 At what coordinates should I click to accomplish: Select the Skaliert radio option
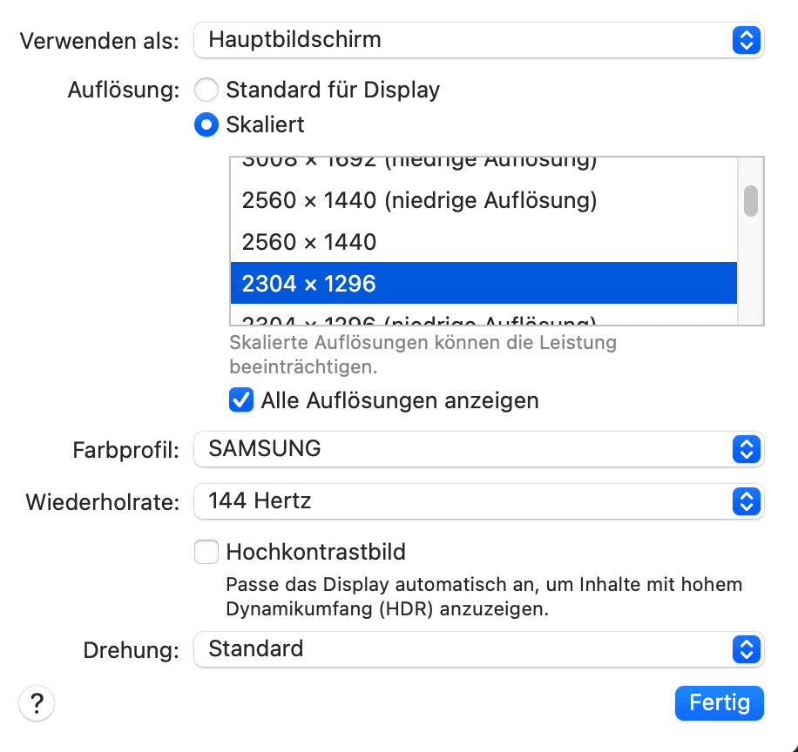pos(206,125)
